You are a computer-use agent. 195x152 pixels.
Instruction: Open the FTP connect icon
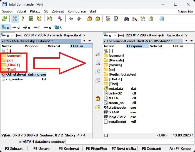click(108, 19)
